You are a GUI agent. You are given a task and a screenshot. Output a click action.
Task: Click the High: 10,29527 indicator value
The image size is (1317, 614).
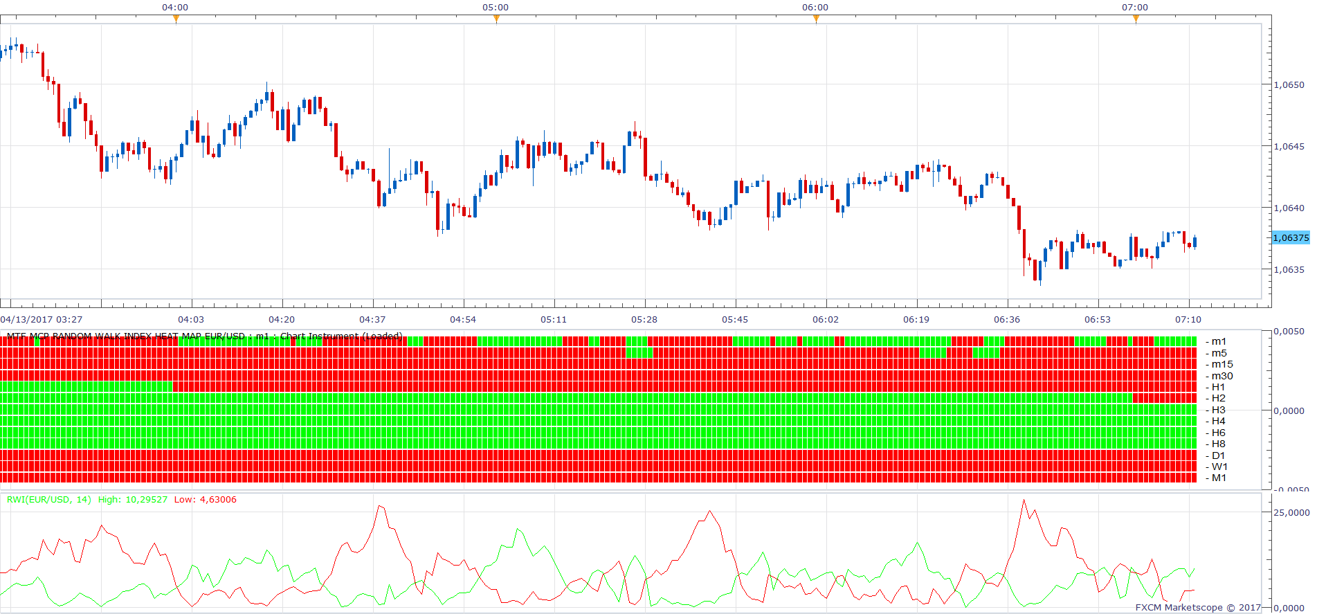pyautogui.click(x=133, y=499)
